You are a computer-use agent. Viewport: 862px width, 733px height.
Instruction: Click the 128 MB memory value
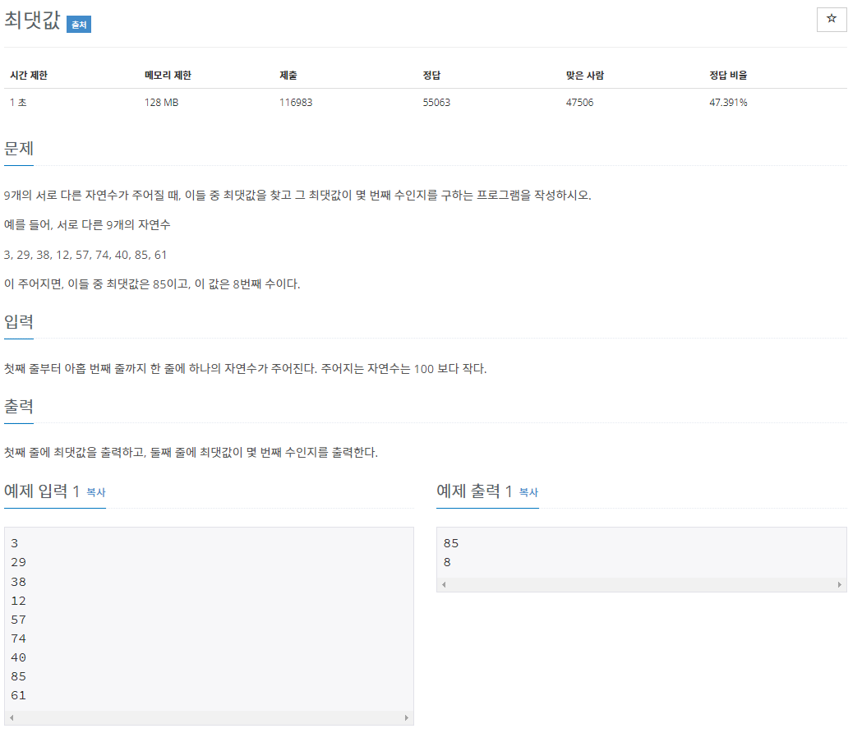[162, 102]
